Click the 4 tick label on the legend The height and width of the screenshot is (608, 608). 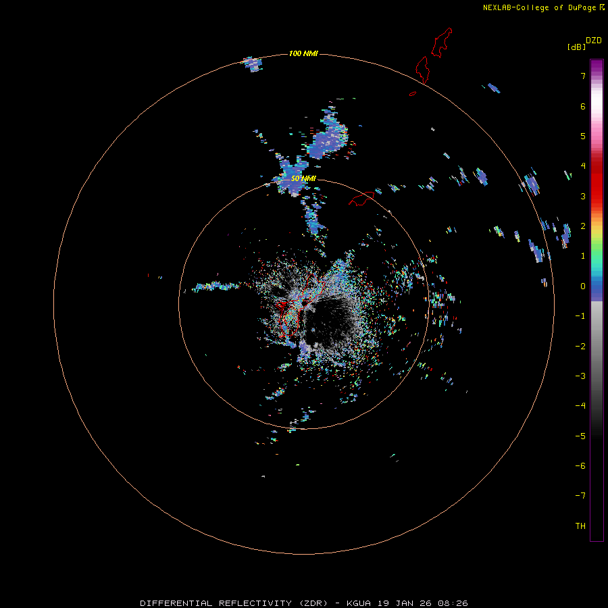tap(583, 166)
